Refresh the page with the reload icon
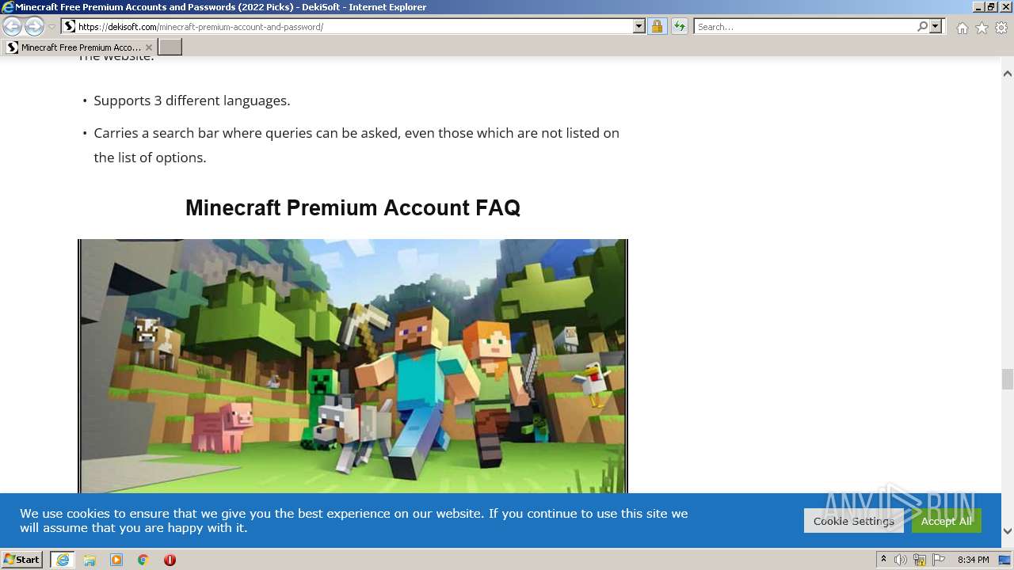 [x=680, y=27]
